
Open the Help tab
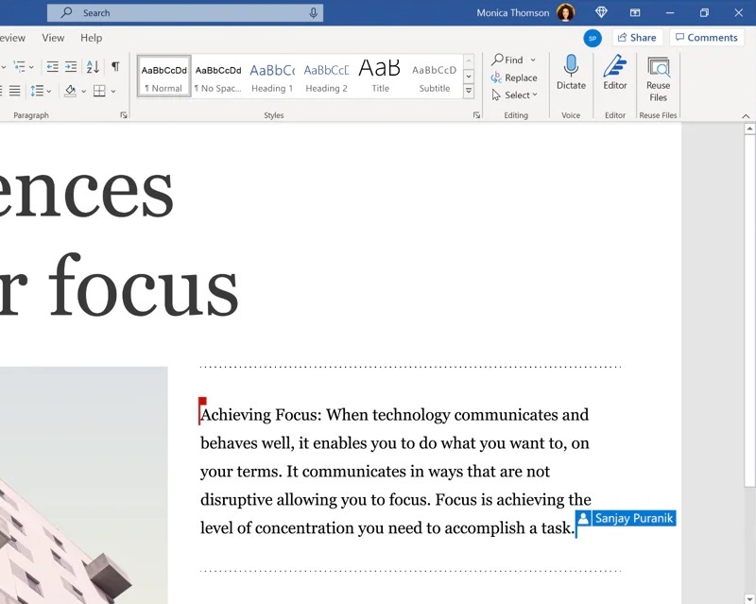point(91,37)
